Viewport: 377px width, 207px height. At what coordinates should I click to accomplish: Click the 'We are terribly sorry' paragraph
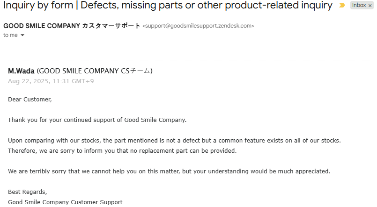(x=169, y=171)
